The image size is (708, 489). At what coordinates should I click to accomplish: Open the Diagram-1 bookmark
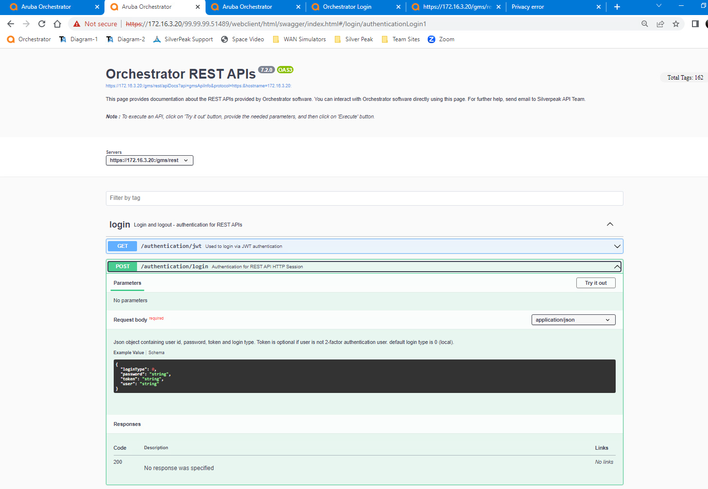pyautogui.click(x=78, y=39)
